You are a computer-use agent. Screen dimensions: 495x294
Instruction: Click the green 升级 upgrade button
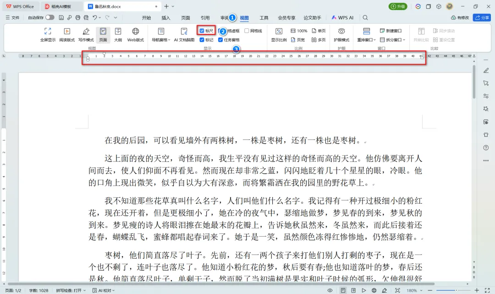398,6
